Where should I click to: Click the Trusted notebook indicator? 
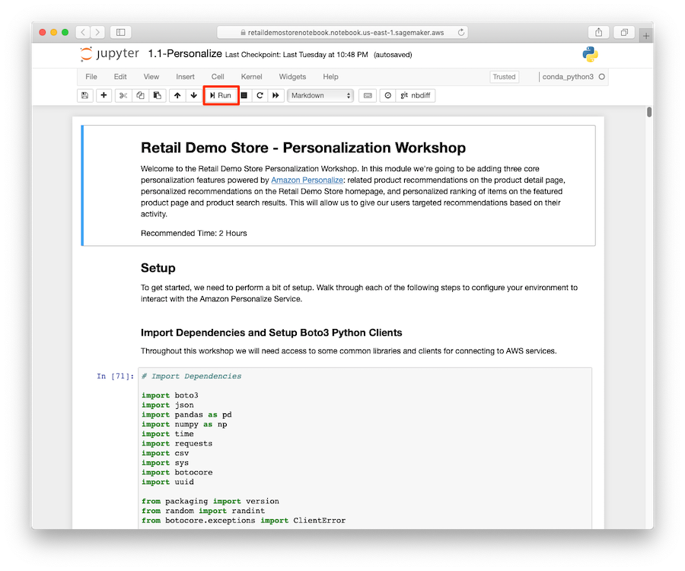[x=504, y=77]
